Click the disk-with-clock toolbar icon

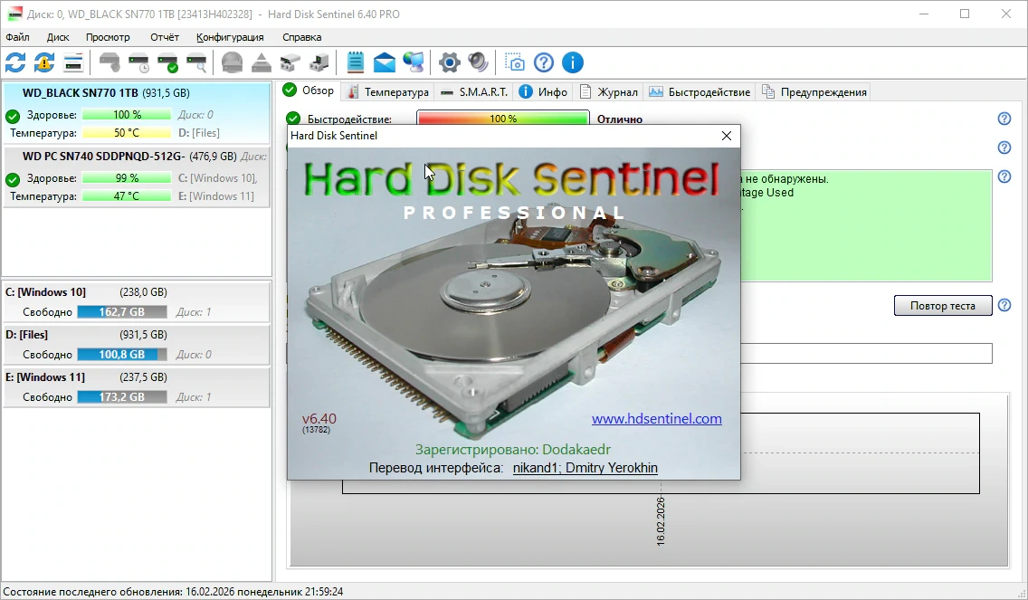(138, 63)
